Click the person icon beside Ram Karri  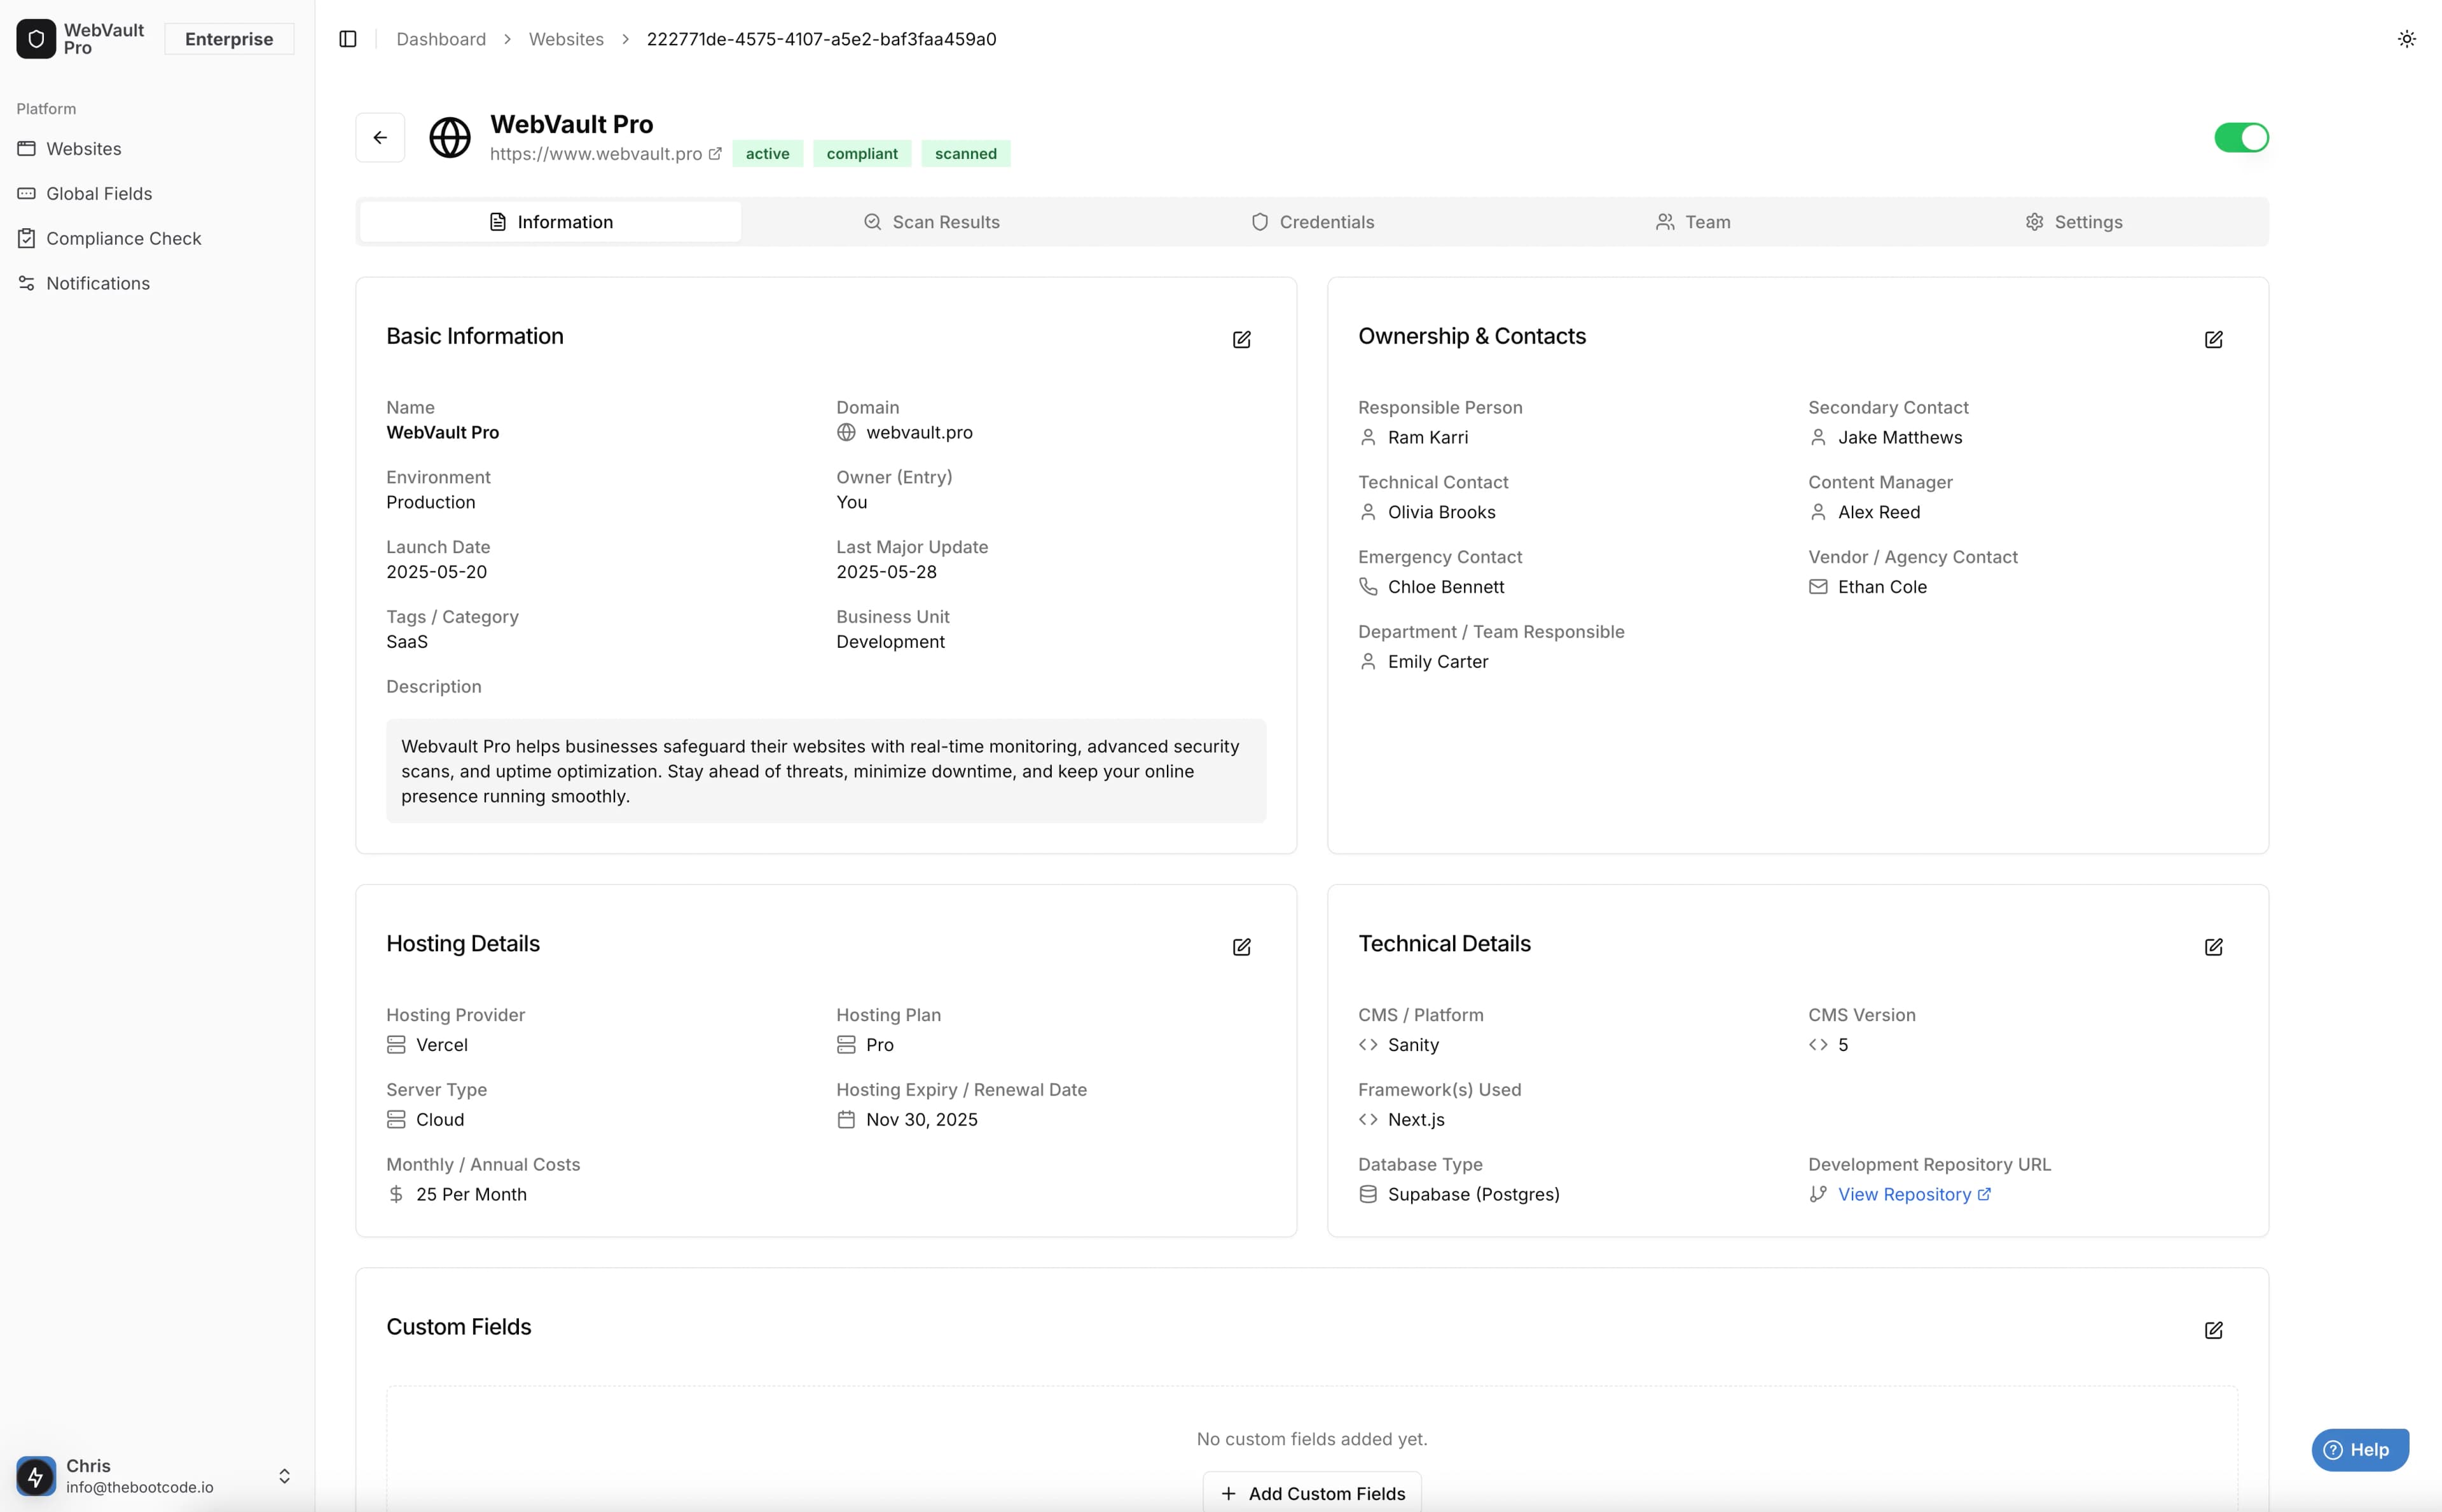1368,438
